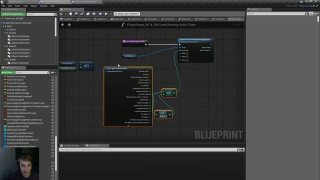The width and height of the screenshot is (320, 180).
Task: Open Class Defaults from the toolbar
Action: click(94, 14)
